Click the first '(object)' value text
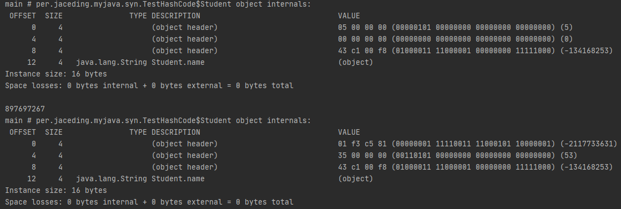This screenshot has height=209, width=621. pos(356,62)
